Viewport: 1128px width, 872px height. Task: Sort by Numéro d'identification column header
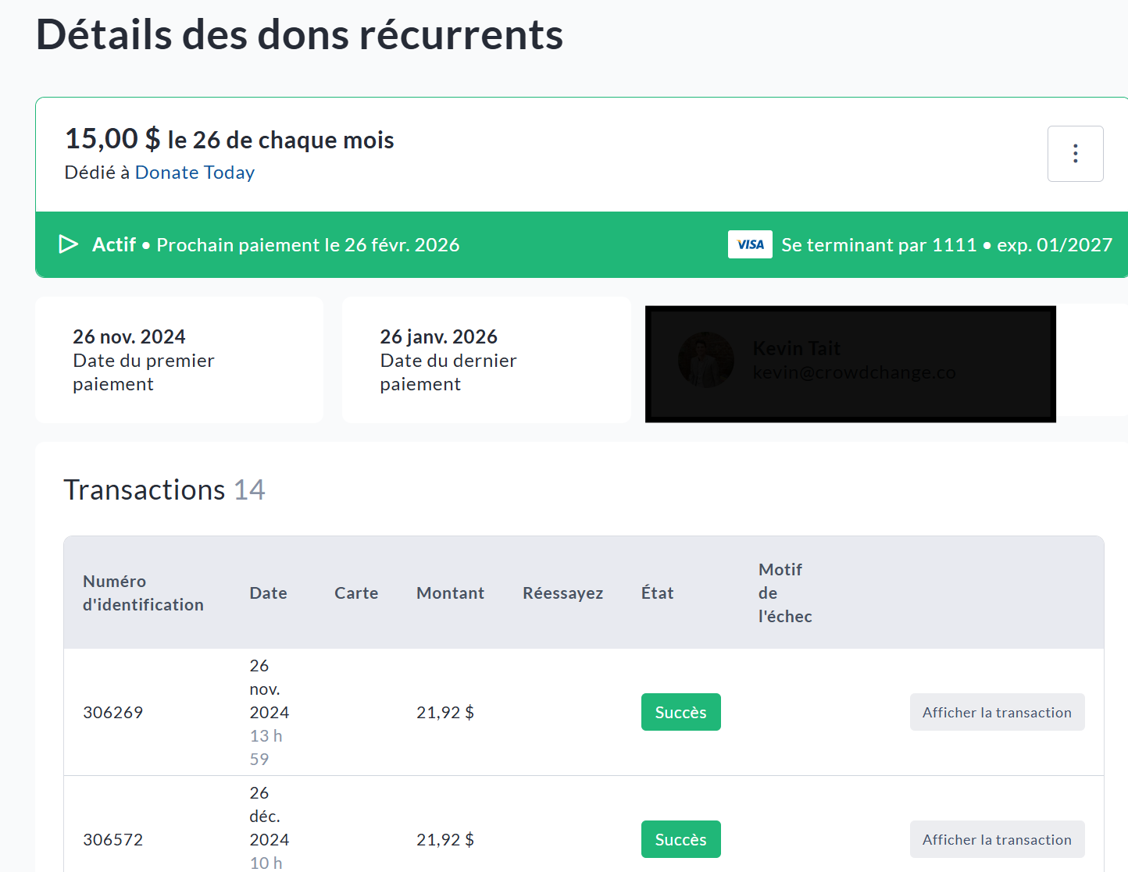[143, 593]
